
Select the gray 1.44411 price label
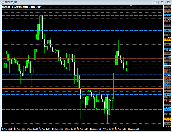click(x=168, y=44)
